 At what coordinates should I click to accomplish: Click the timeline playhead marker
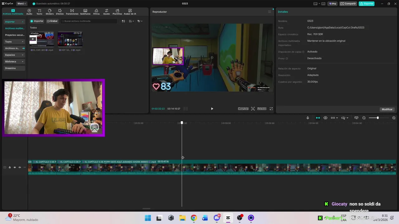coord(182,123)
